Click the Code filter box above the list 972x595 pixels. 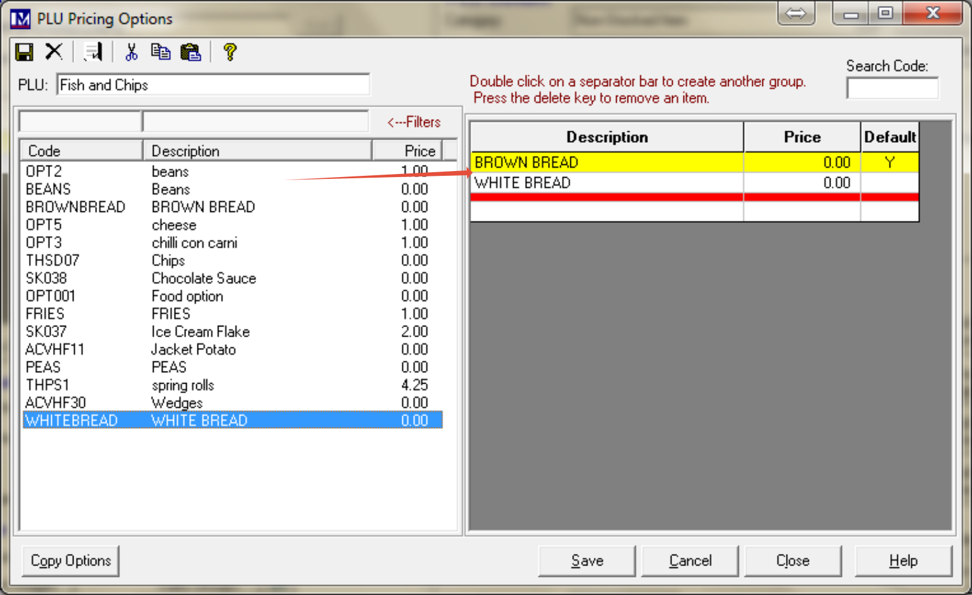(x=80, y=122)
